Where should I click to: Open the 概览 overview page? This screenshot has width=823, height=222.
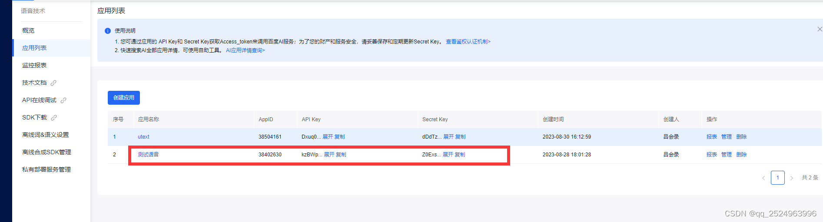click(28, 30)
